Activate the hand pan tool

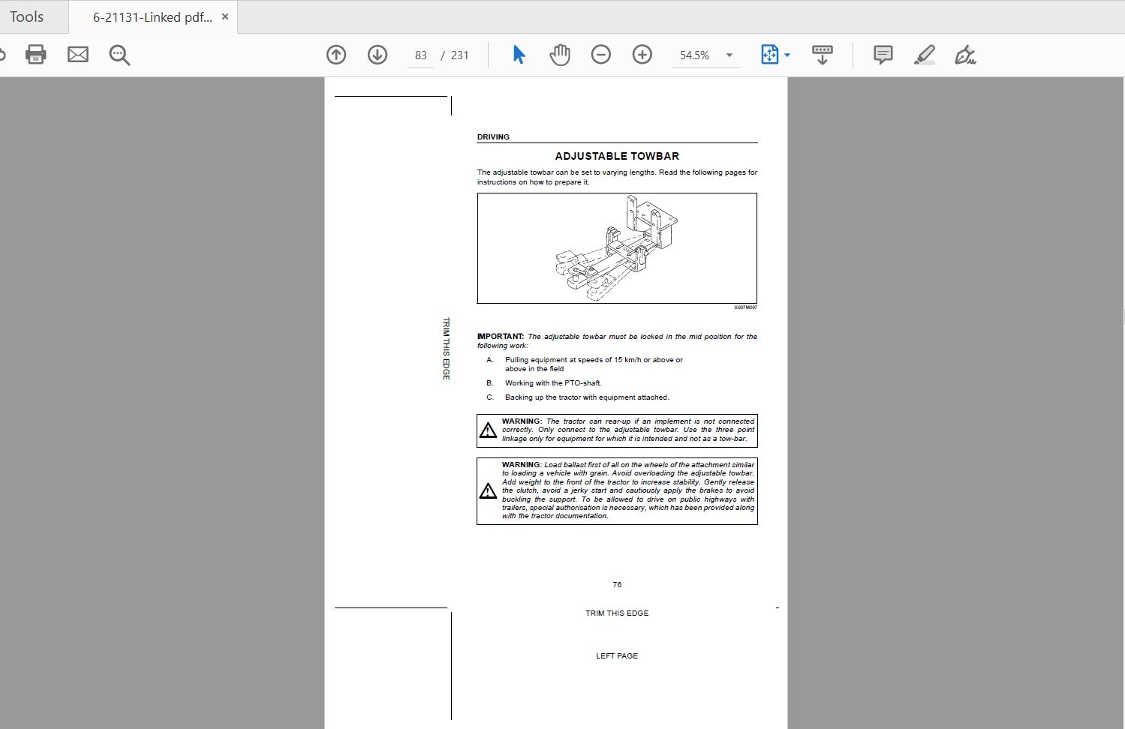coord(560,55)
